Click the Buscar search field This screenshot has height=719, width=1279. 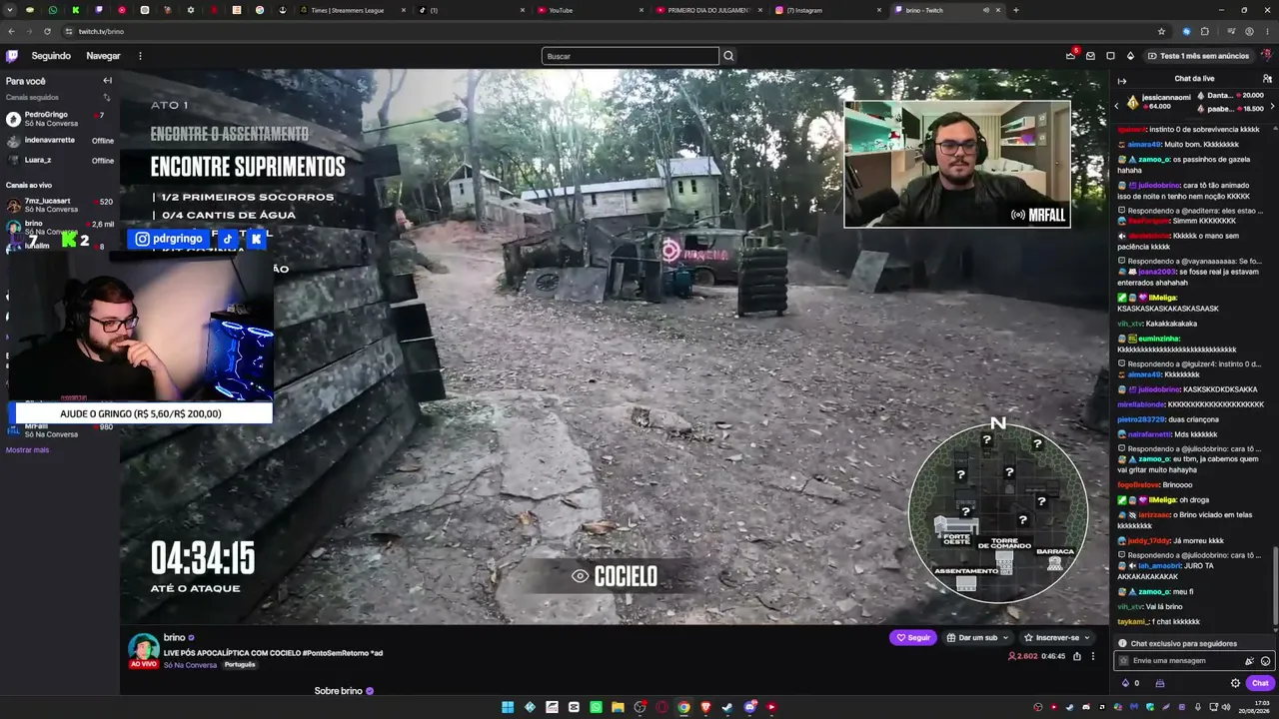click(630, 56)
